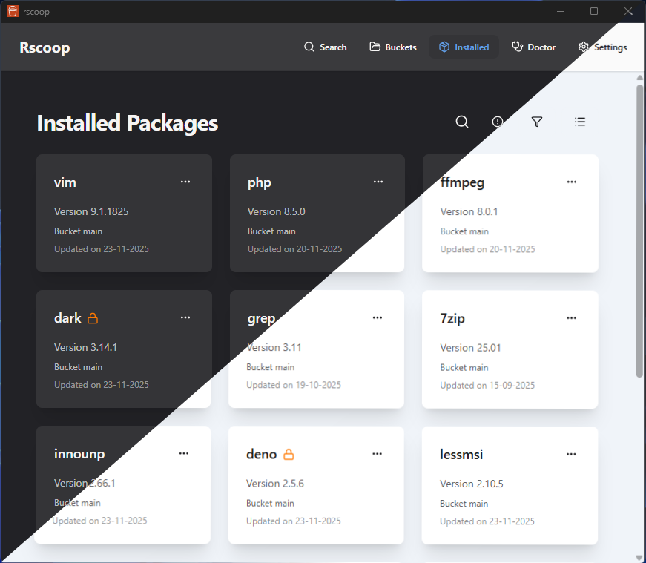Click the rscoop app icon in title bar
This screenshot has width=646, height=563.
click(12, 11)
